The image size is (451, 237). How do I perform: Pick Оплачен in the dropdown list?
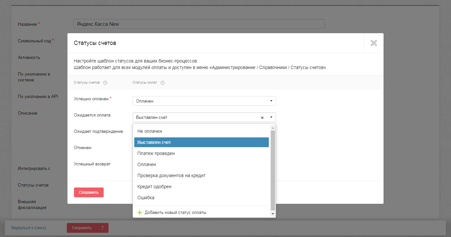tap(147, 164)
